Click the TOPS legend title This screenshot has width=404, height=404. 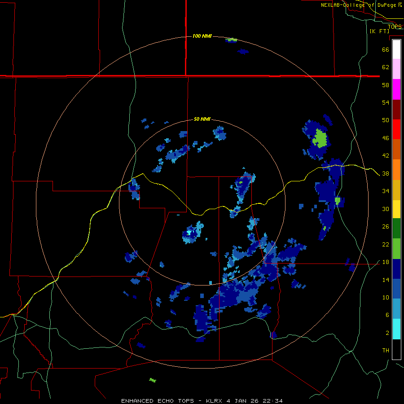click(395, 26)
